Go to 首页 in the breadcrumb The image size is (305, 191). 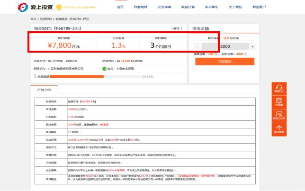33,19
